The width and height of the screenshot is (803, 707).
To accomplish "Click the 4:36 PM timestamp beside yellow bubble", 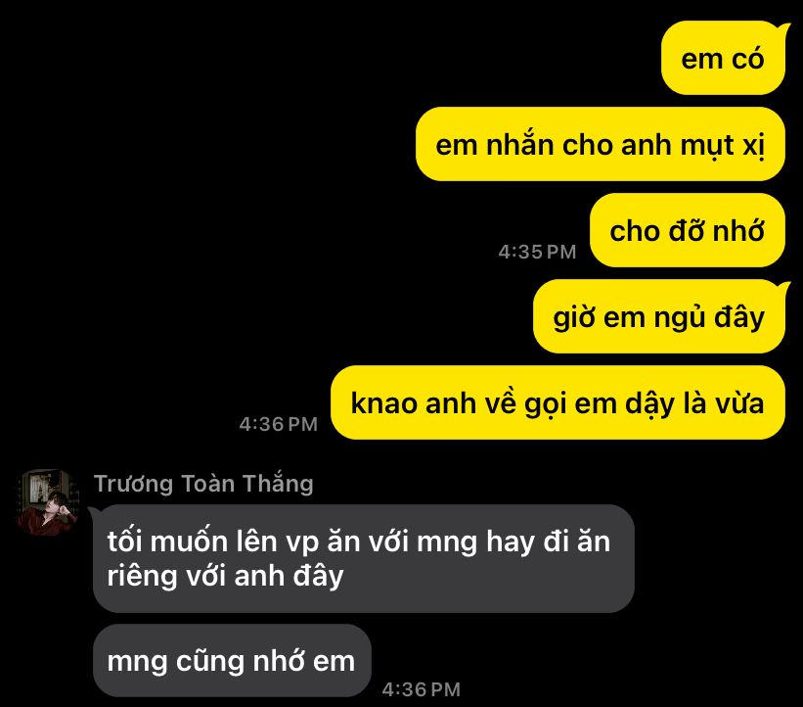I will tap(278, 424).
